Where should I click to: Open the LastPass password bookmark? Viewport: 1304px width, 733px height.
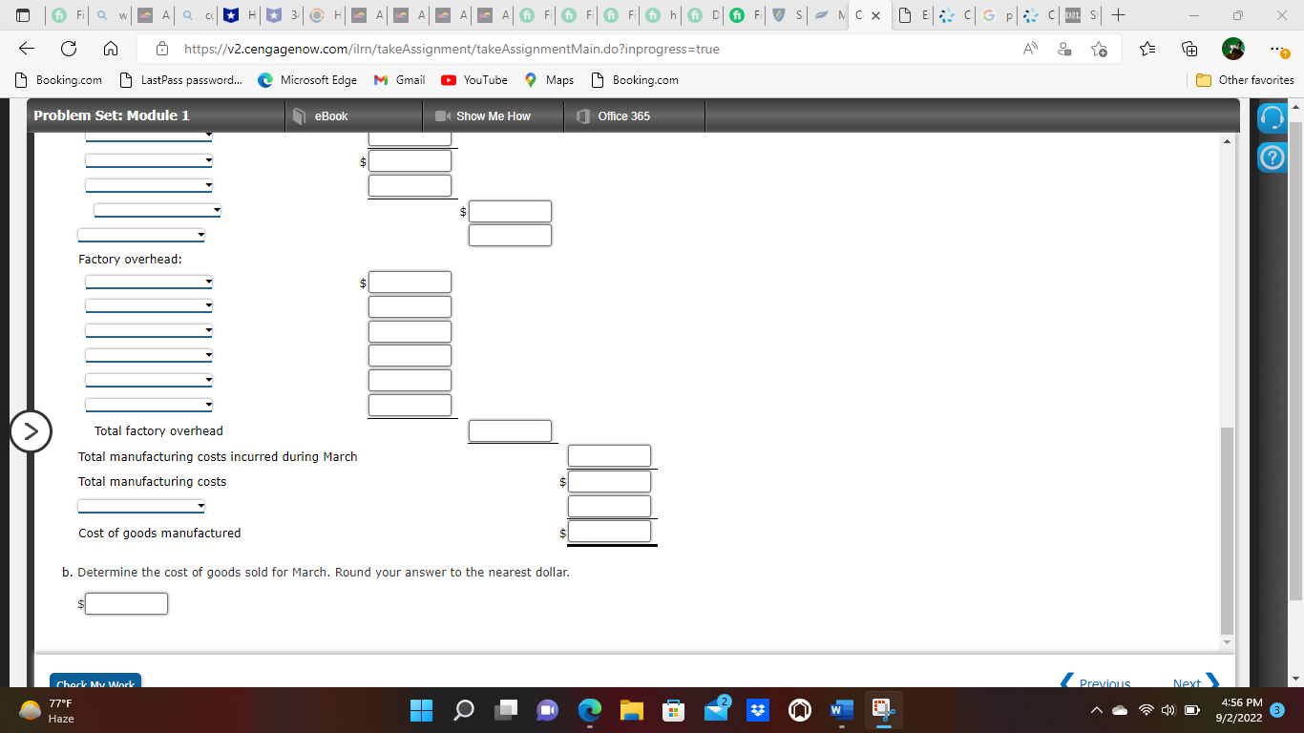pos(181,80)
